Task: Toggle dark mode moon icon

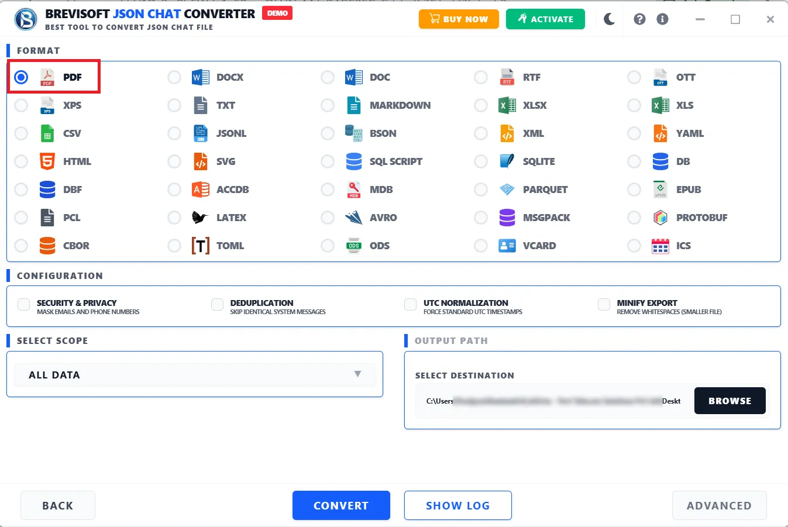Action: (x=610, y=19)
